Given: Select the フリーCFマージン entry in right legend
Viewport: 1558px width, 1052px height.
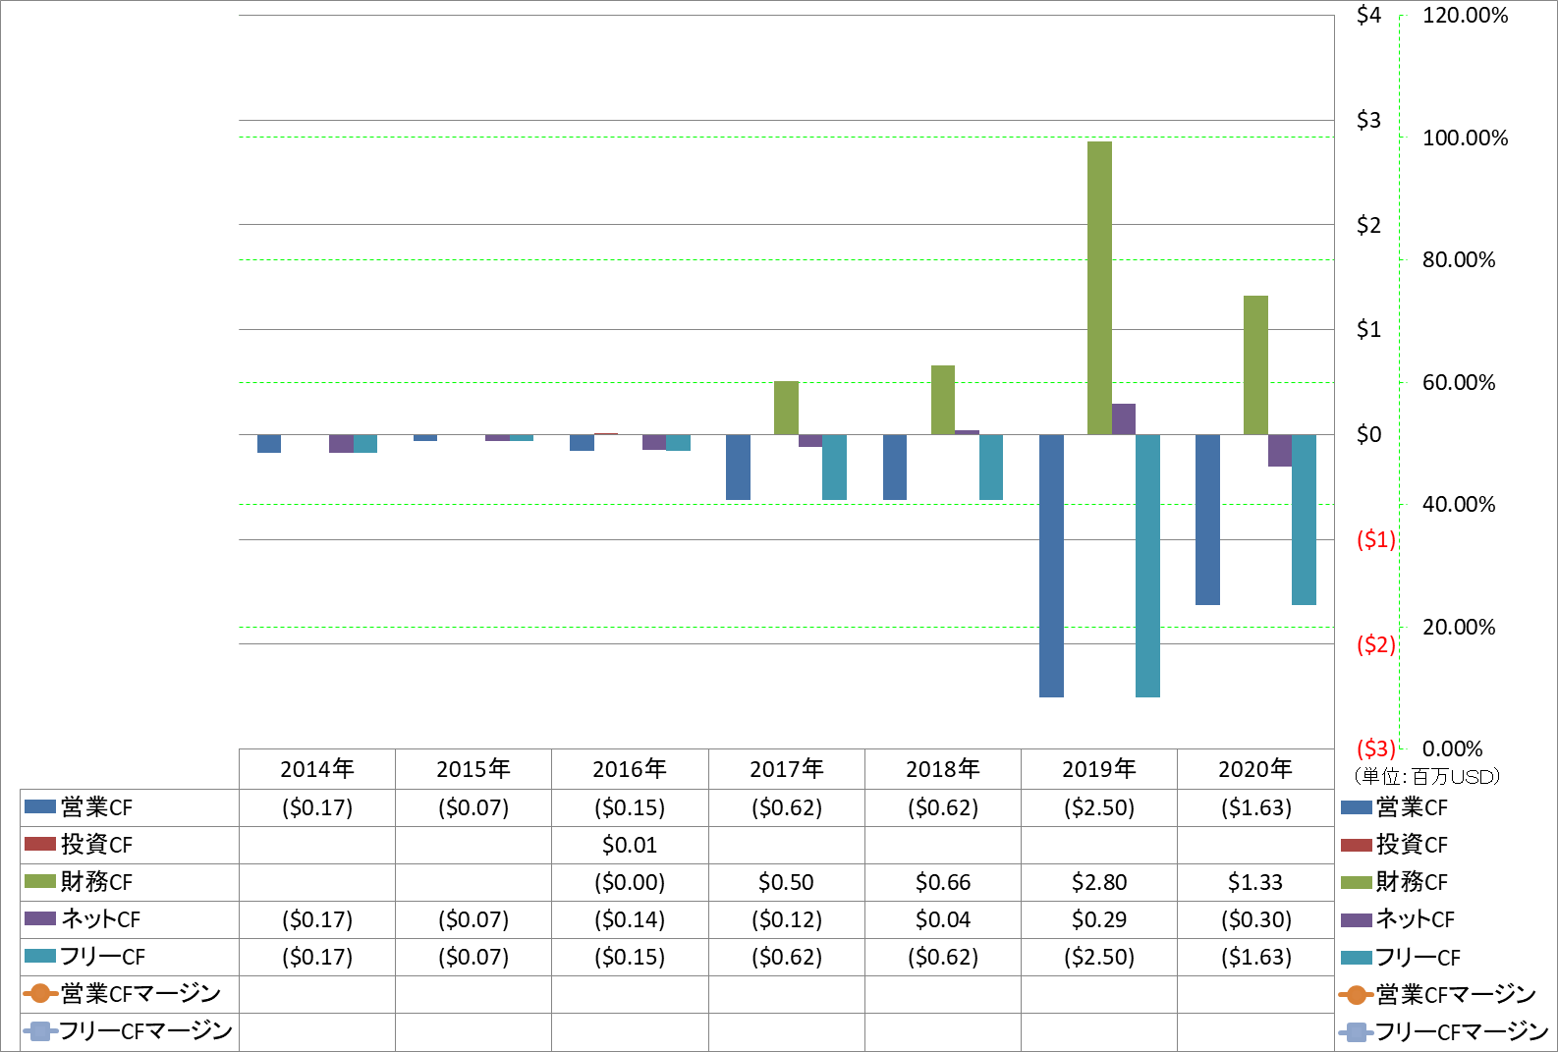Looking at the screenshot, I should tap(1444, 1031).
